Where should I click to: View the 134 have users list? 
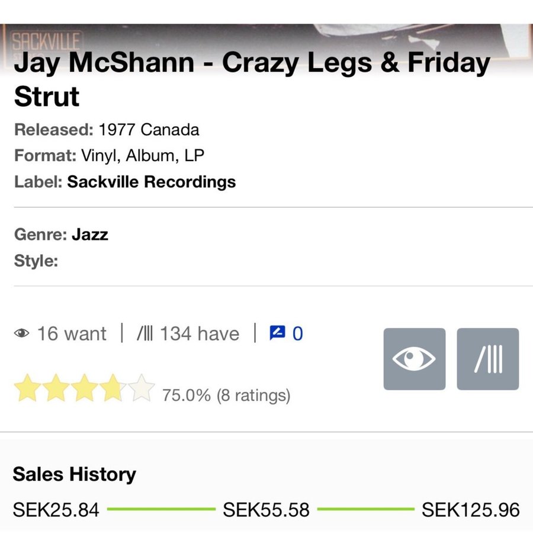pyautogui.click(x=200, y=333)
